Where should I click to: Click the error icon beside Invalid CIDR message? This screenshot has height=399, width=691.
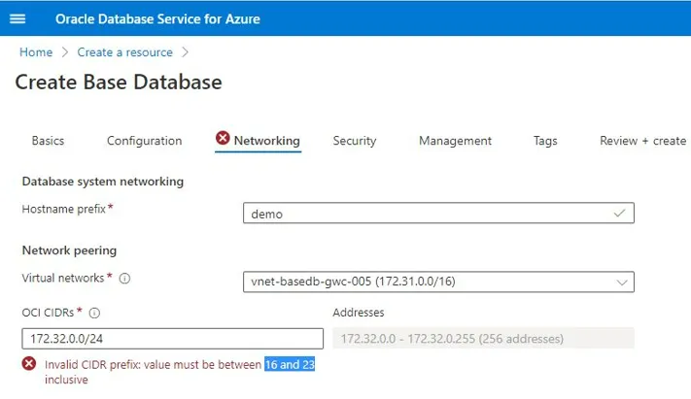click(x=29, y=364)
